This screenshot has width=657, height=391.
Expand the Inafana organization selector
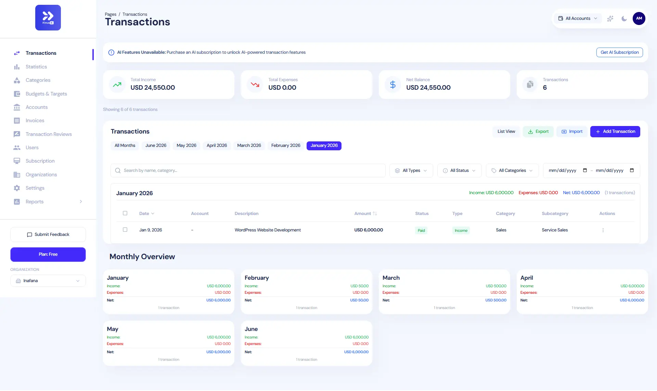(x=48, y=281)
